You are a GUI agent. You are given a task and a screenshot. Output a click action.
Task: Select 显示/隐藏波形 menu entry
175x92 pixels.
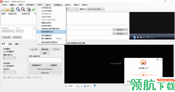point(51,36)
